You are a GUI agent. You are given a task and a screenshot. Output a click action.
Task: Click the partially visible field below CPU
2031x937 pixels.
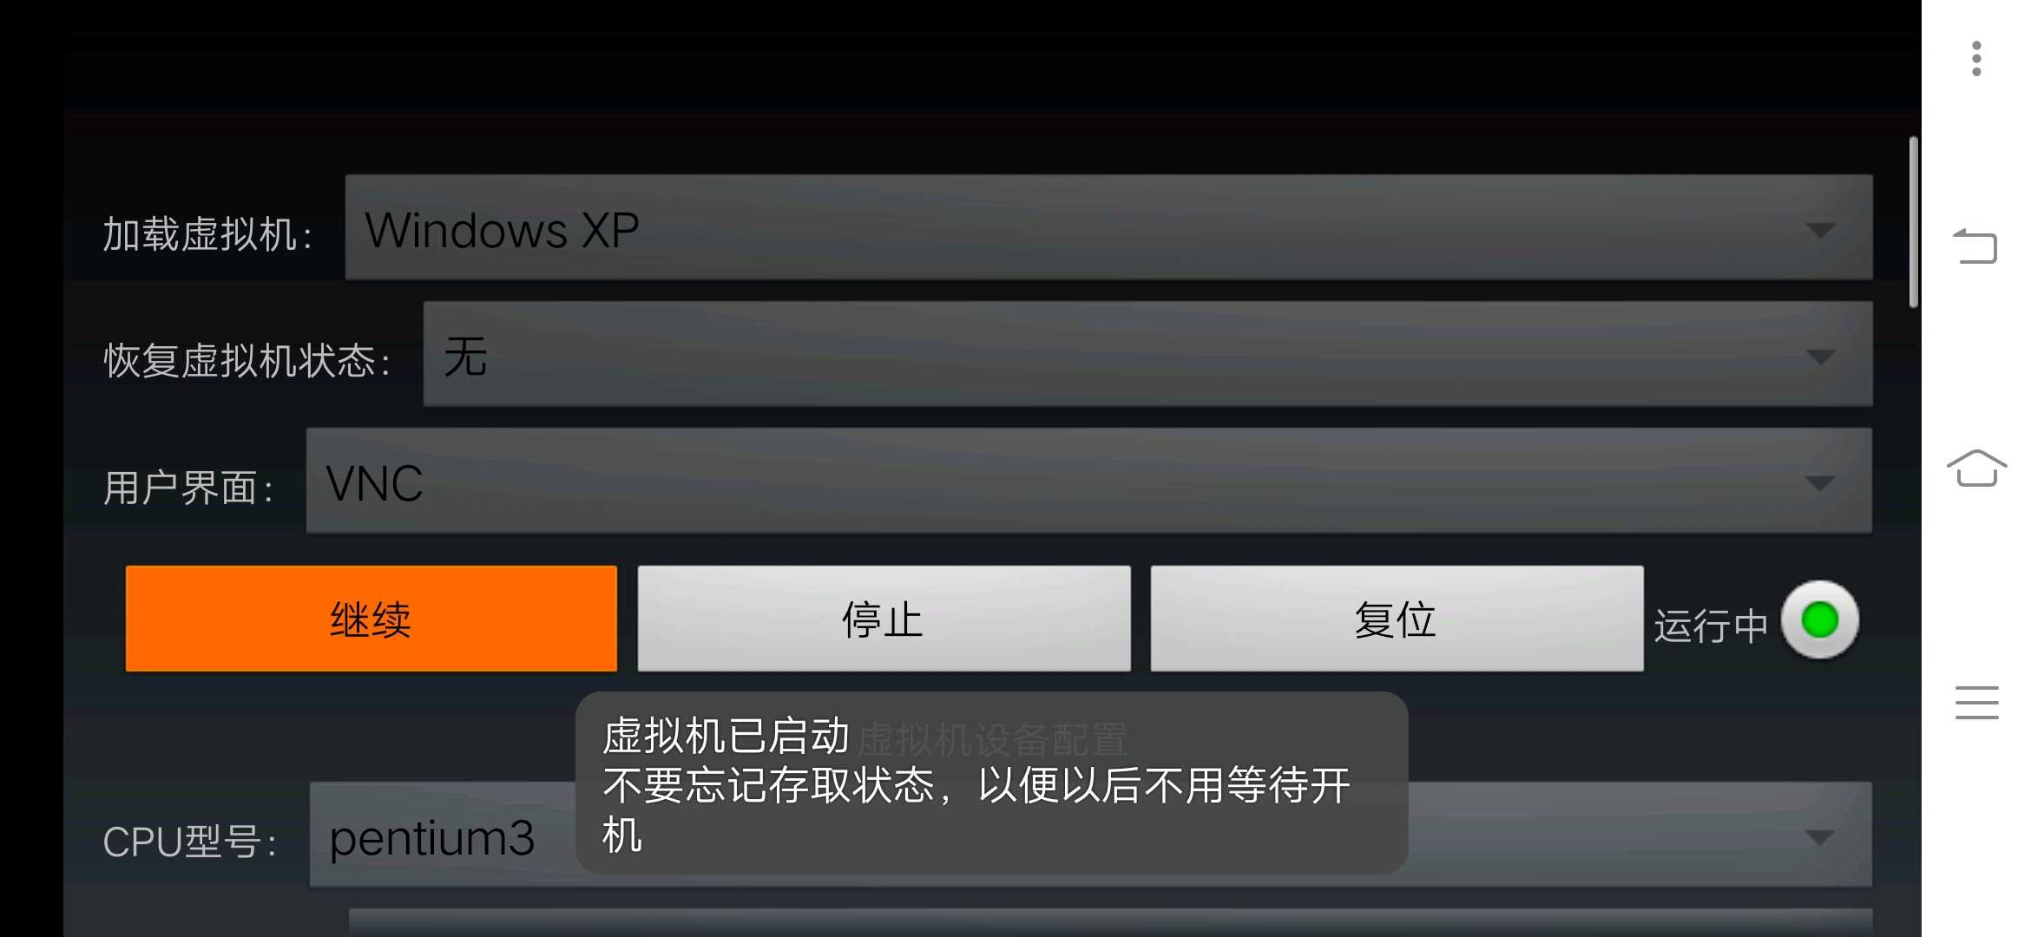(1110, 922)
